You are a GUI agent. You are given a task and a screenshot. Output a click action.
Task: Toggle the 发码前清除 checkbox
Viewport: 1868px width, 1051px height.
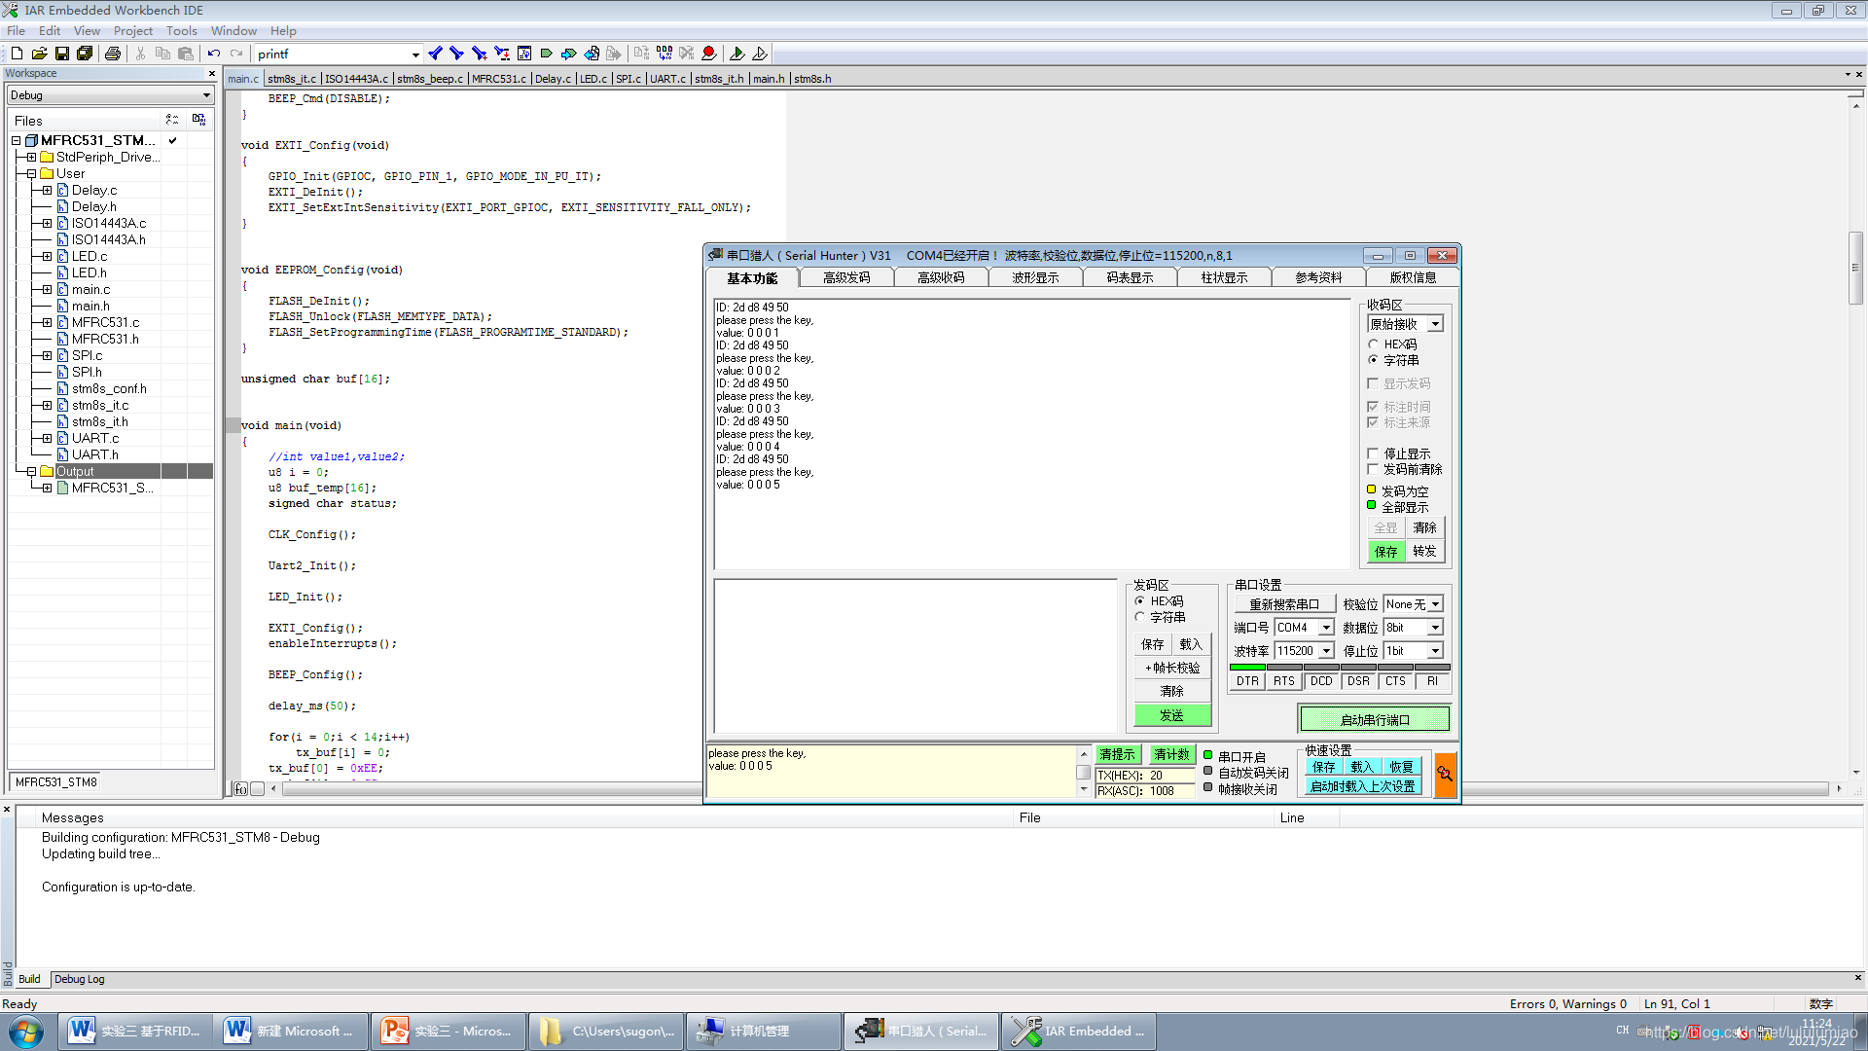point(1374,469)
